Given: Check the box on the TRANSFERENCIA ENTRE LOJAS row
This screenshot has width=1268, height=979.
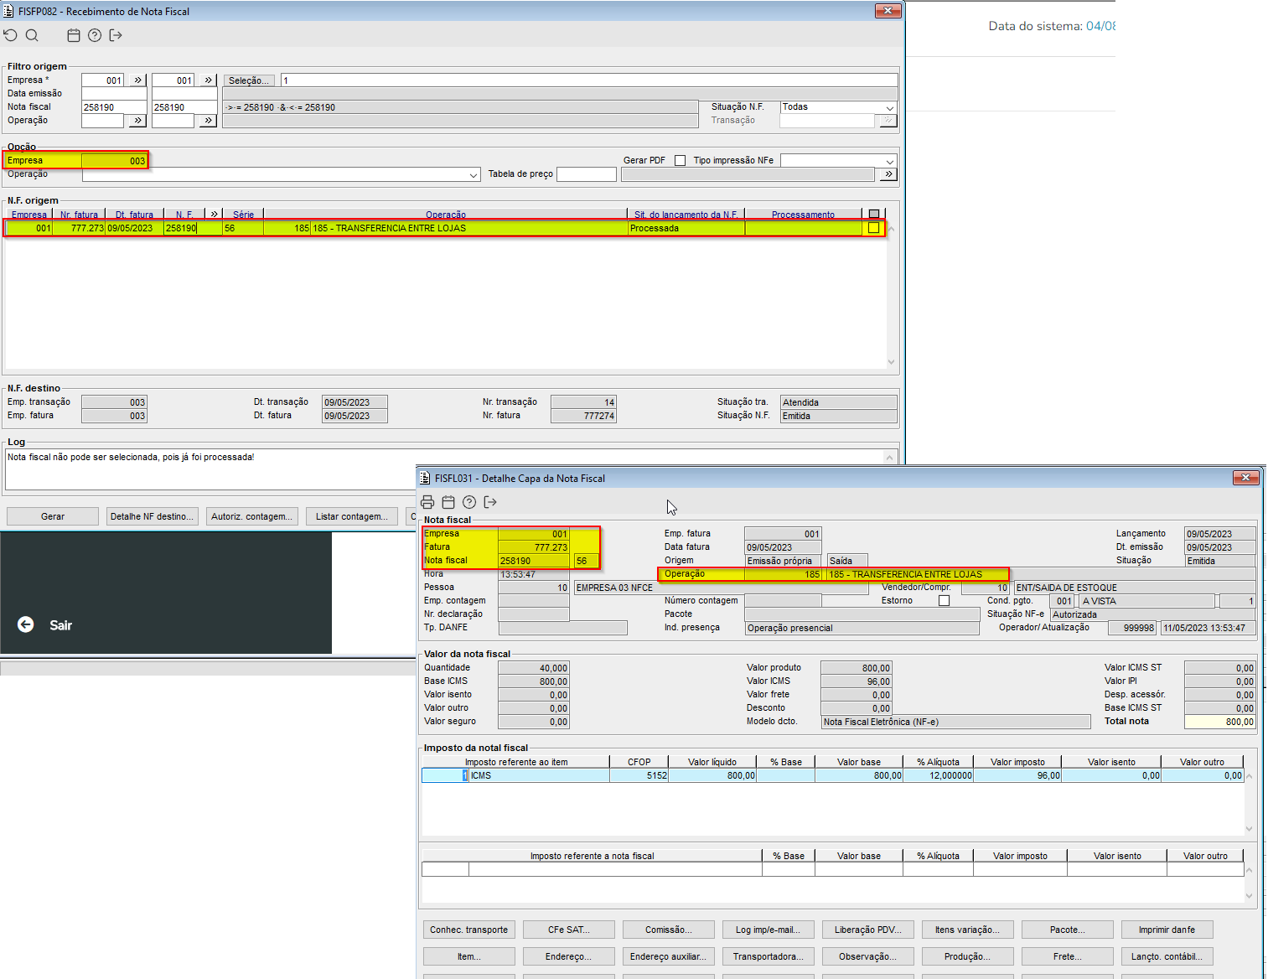Looking at the screenshot, I should (874, 228).
